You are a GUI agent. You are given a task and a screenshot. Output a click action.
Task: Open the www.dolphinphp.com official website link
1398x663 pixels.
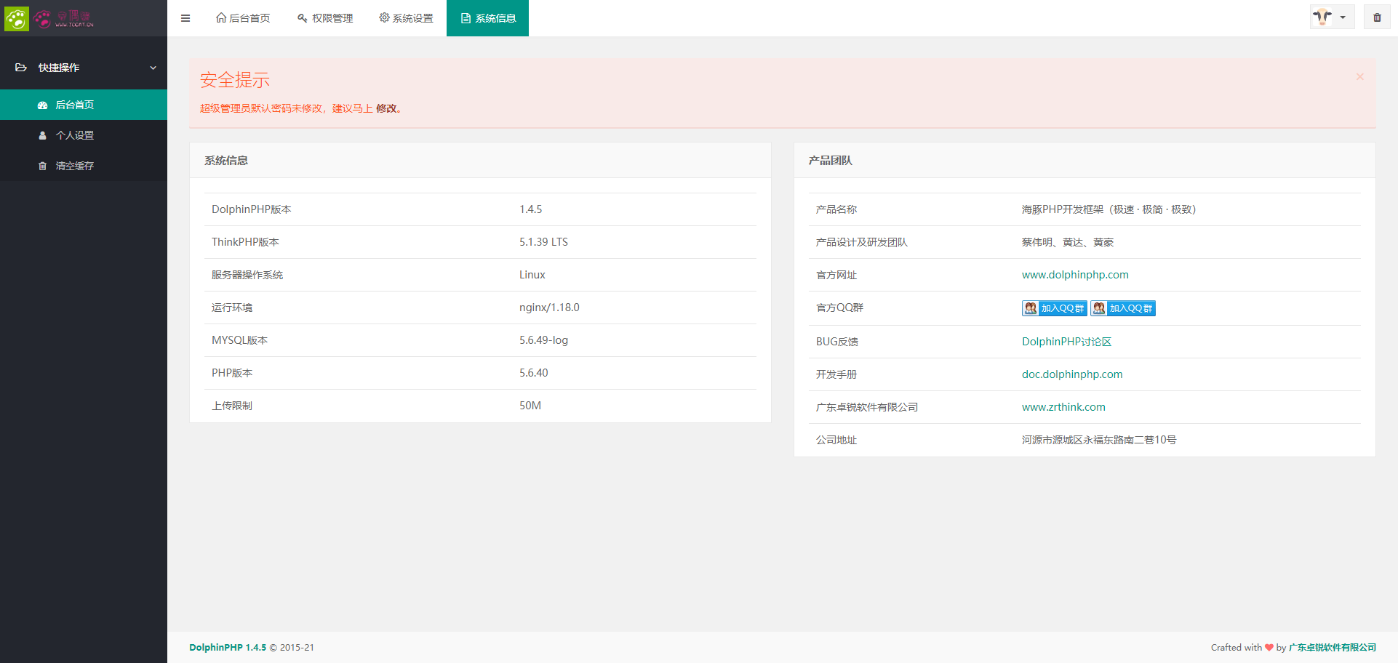coord(1075,275)
